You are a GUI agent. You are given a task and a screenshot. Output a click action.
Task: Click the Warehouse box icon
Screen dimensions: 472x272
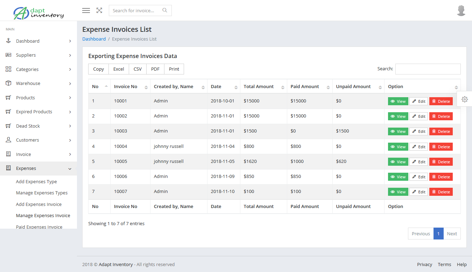pyautogui.click(x=9, y=83)
